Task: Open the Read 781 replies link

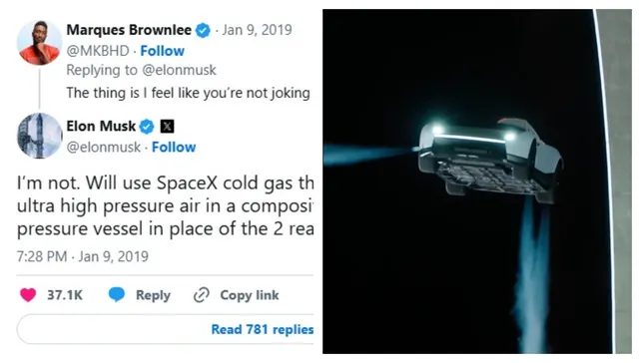Action: point(262,329)
